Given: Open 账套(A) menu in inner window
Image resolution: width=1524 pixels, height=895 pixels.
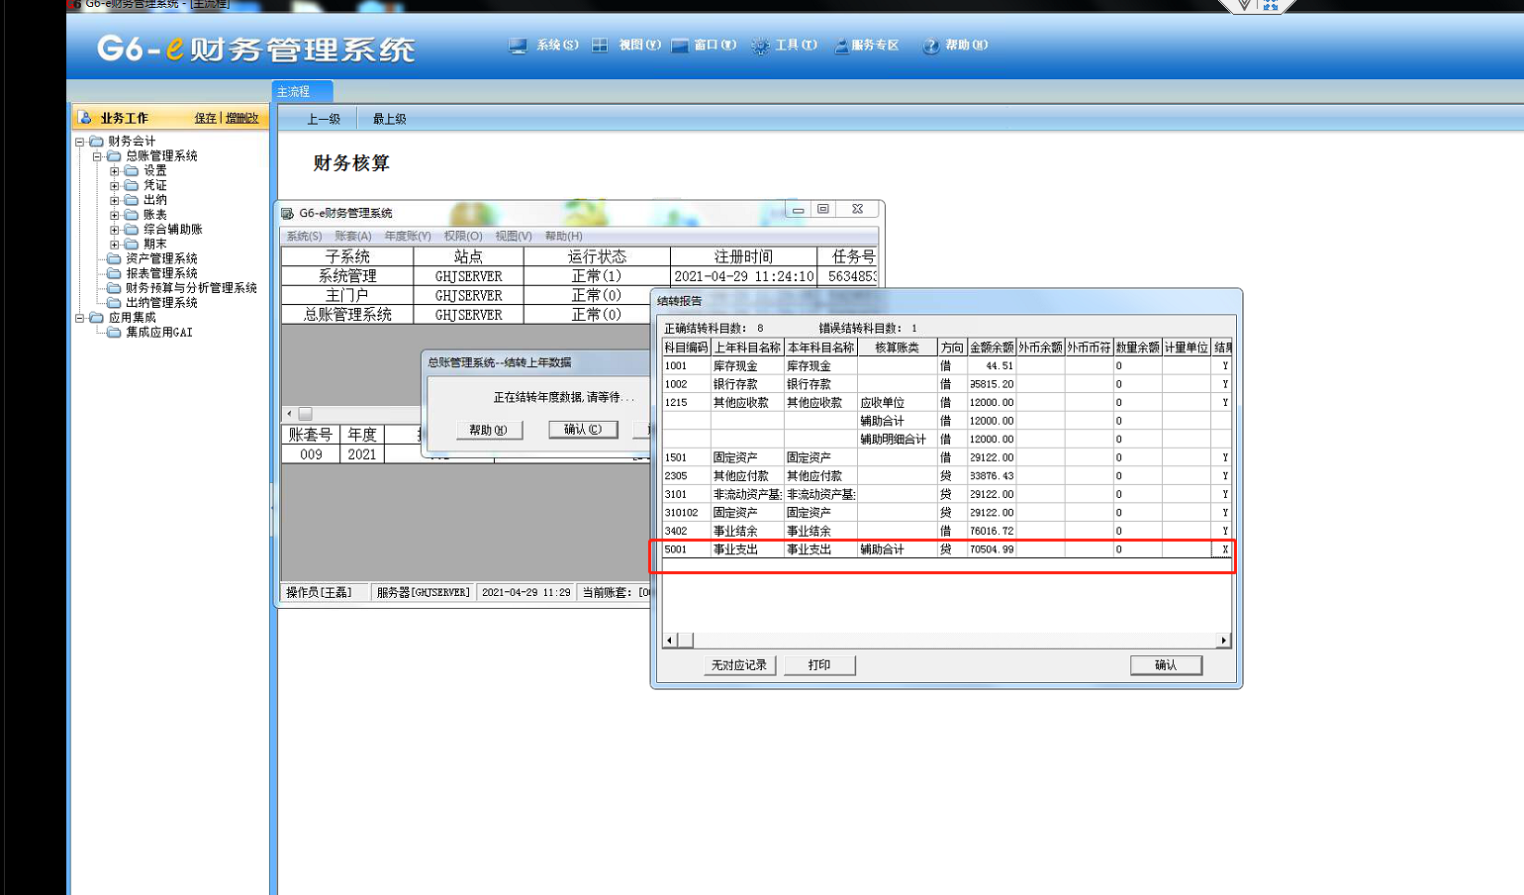Looking at the screenshot, I should click(353, 236).
